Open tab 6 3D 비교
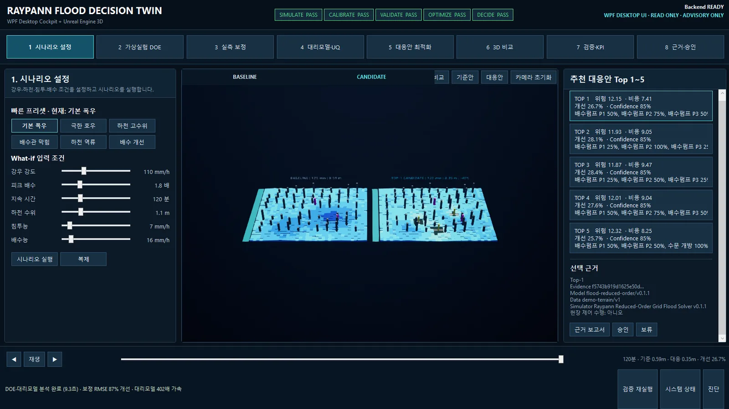The image size is (729, 409). point(500,47)
